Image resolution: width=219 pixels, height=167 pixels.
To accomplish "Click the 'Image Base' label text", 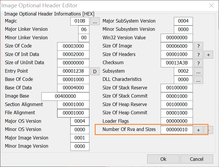I will (17, 96).
